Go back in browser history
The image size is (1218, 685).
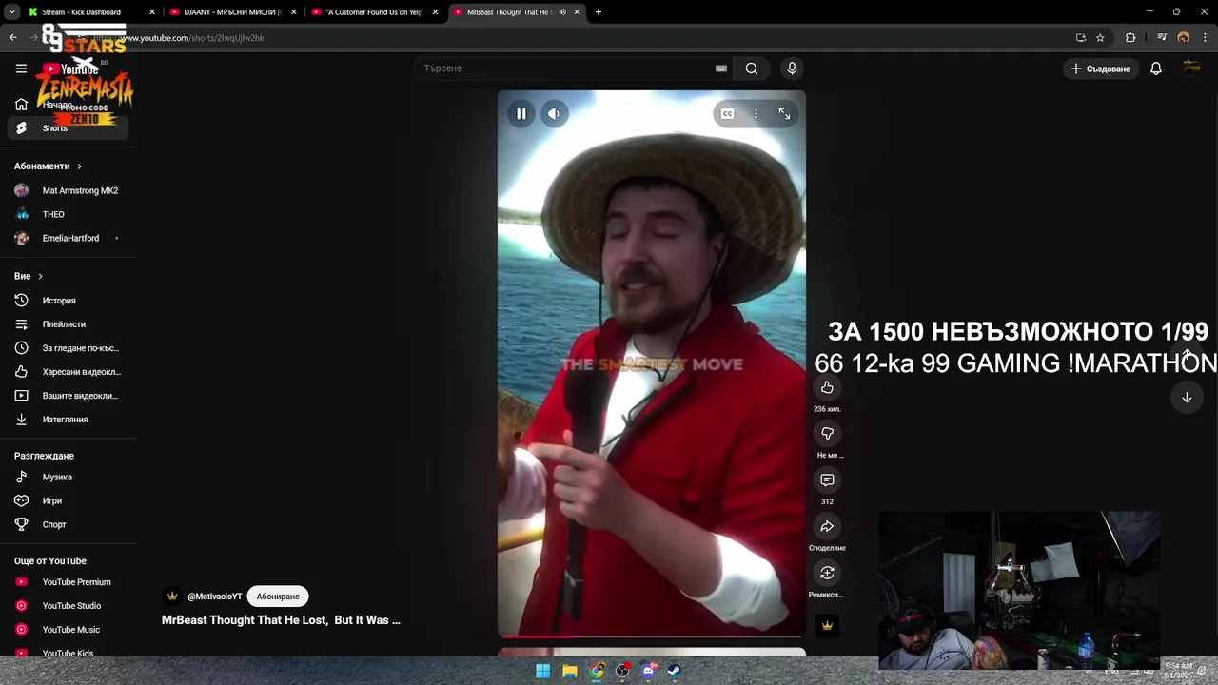[13, 38]
